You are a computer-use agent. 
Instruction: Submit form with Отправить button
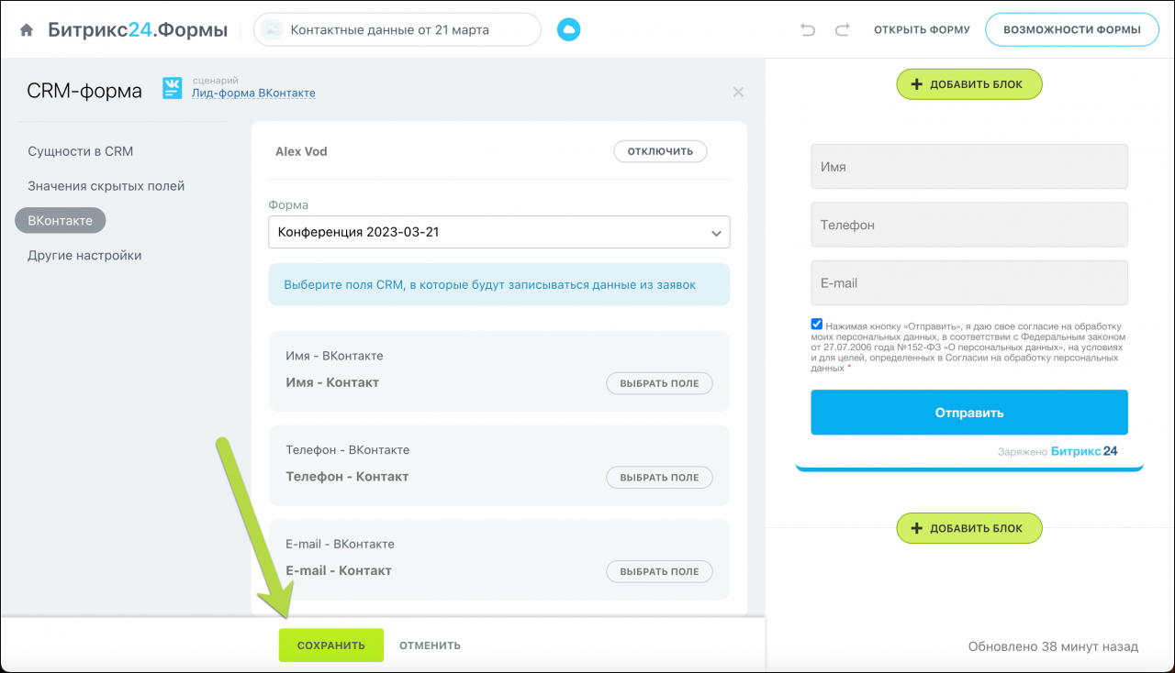click(969, 413)
